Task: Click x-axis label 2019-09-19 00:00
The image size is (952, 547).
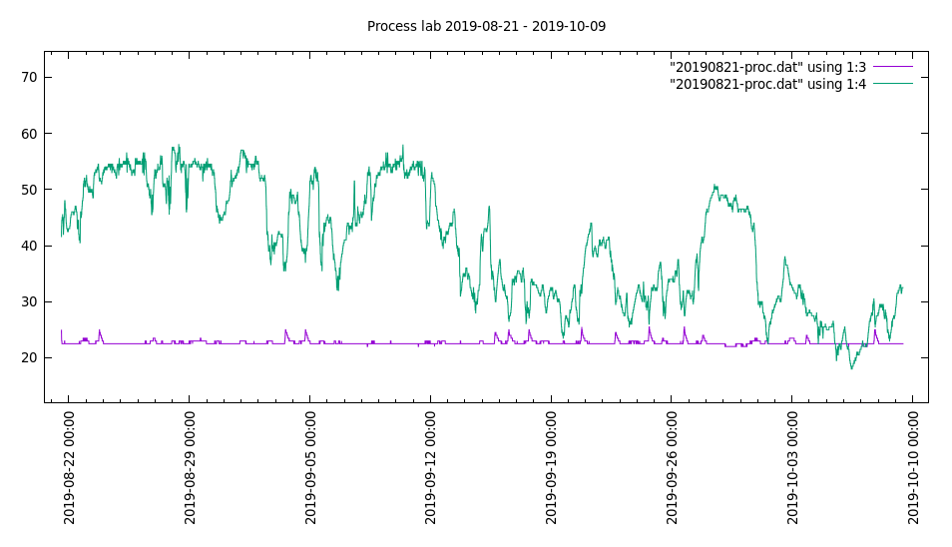Action: click(551, 467)
